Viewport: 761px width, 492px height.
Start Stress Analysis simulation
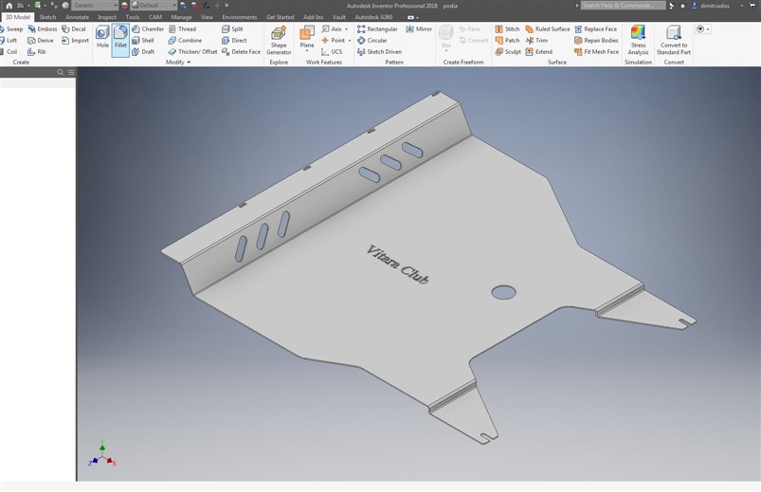click(x=638, y=41)
